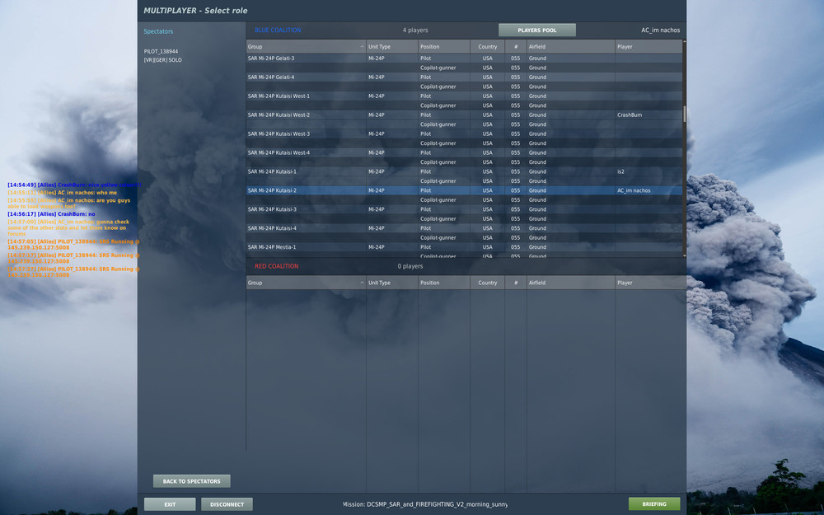Join Copilot-gunner slot under Kutaisi-1
Screen dimensions: 824x515
(x=464, y=181)
